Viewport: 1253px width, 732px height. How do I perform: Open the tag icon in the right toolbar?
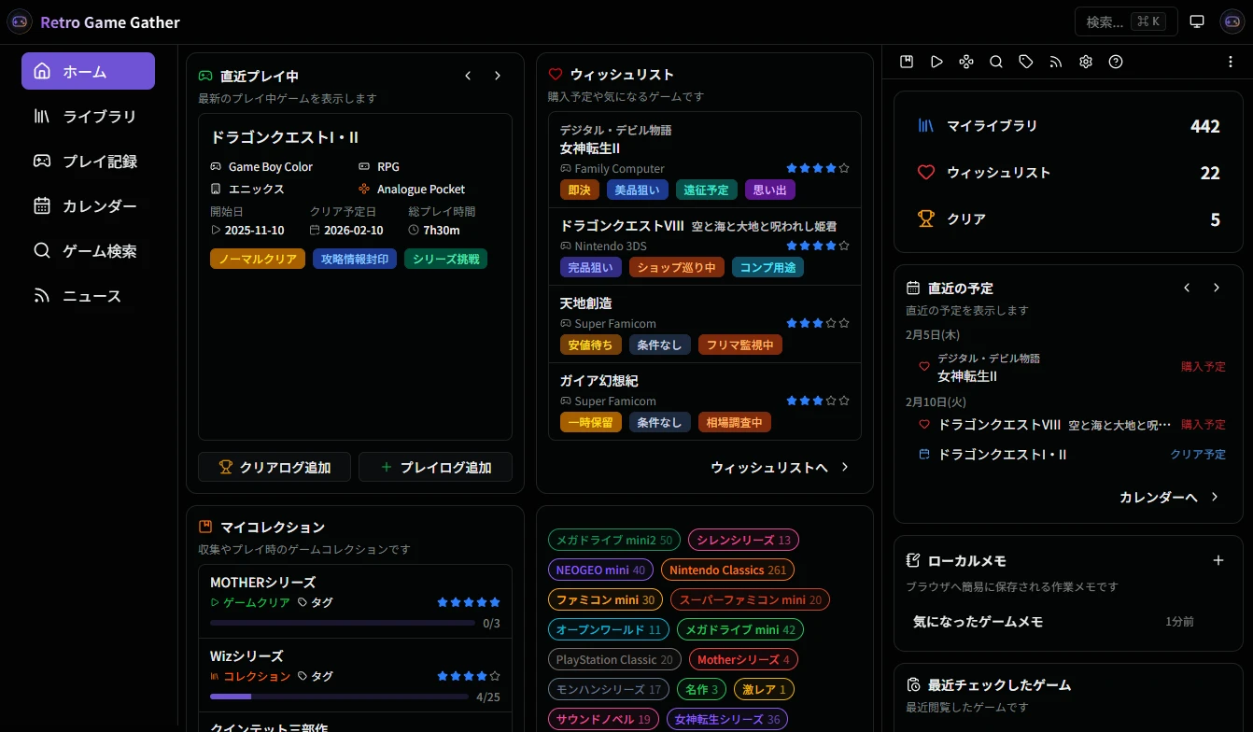[1026, 62]
